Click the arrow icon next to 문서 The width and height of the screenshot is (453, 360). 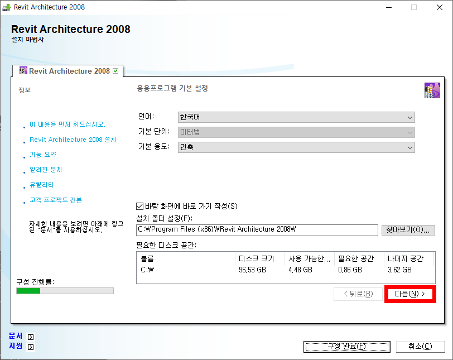(31, 337)
